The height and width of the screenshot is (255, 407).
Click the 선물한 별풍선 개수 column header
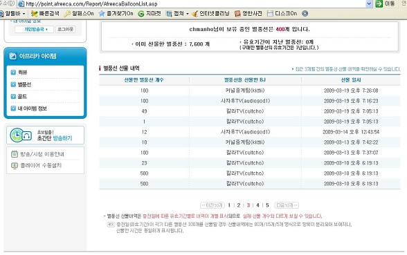[144, 80]
